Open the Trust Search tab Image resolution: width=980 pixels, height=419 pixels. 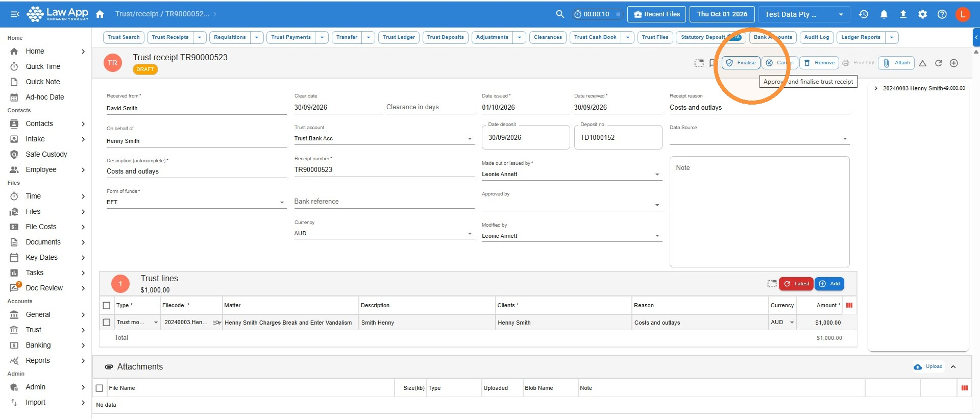124,37
